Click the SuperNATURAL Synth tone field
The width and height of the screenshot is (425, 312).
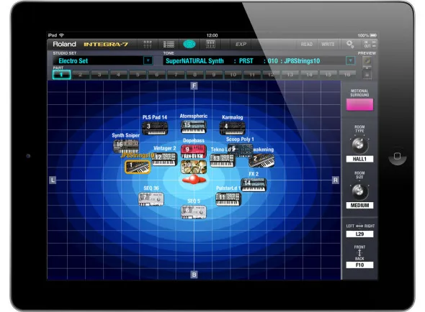click(x=259, y=60)
